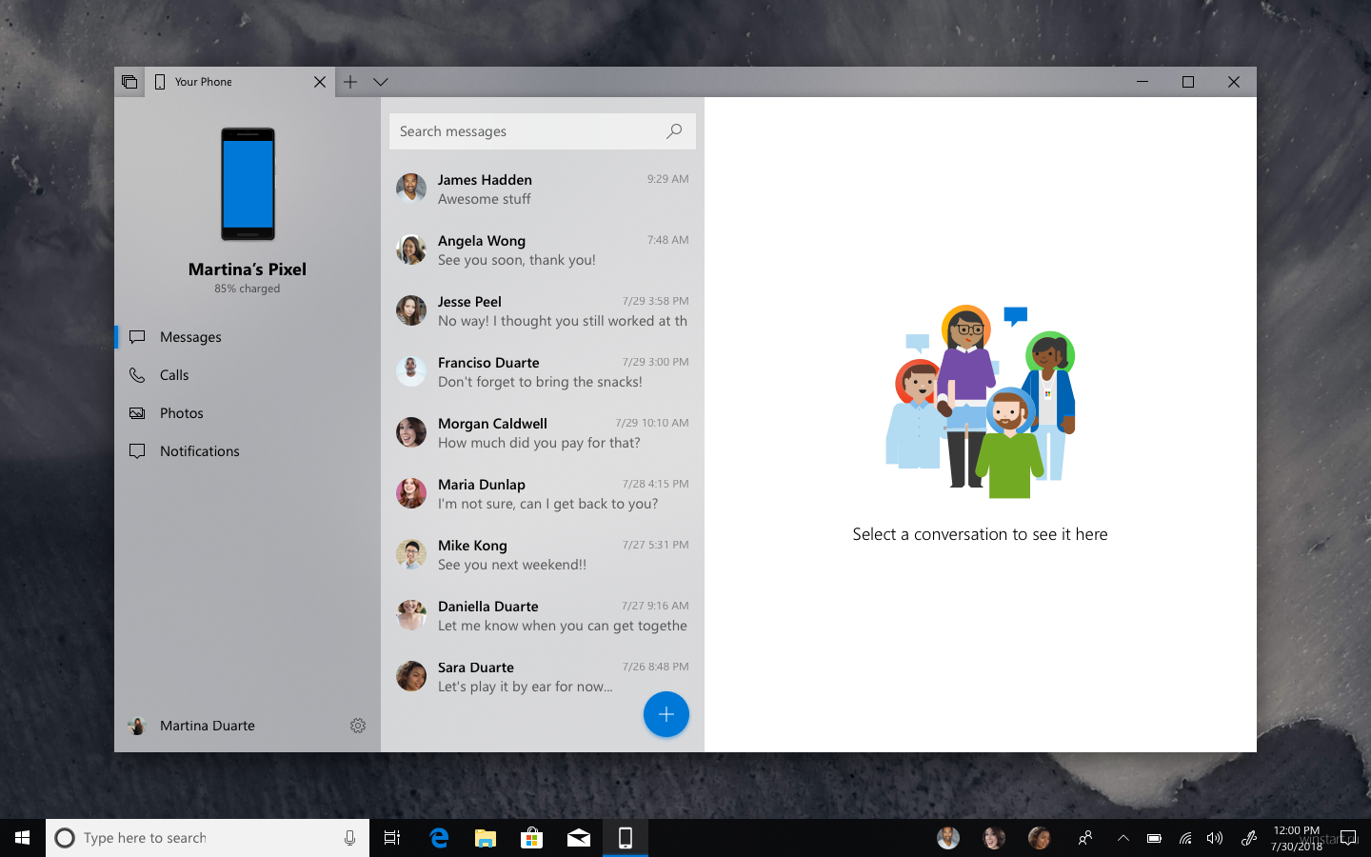Go to Calls section
Viewport: 1371px width, 857px height.
(x=174, y=375)
